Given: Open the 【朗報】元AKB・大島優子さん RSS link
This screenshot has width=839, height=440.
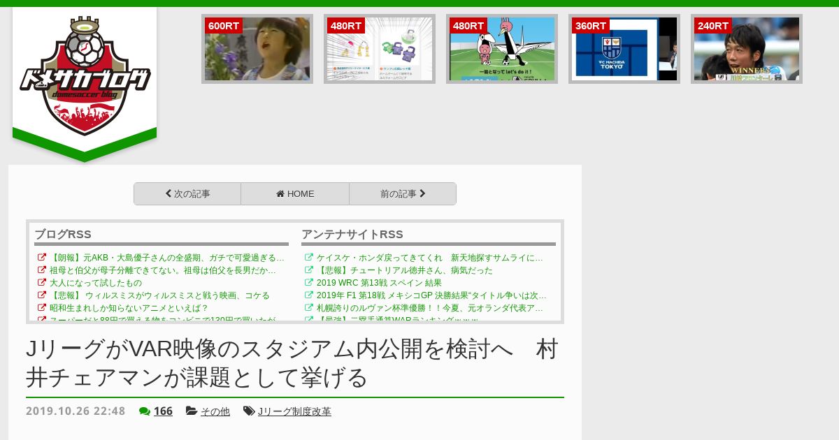Looking at the screenshot, I should pos(167,258).
